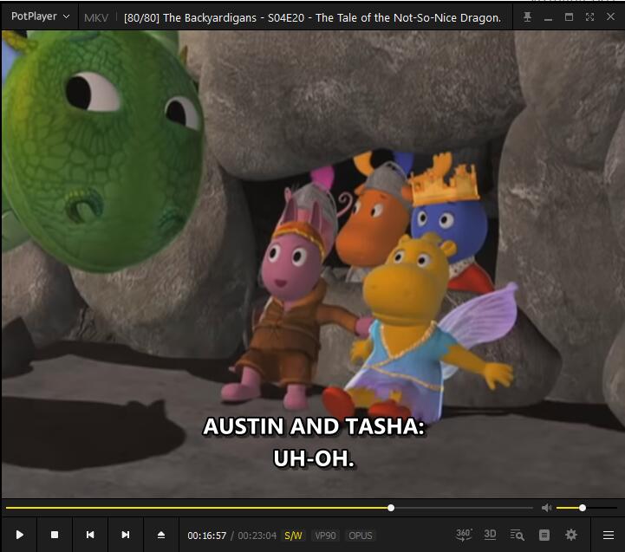Open the playlist panel icon

544,535
